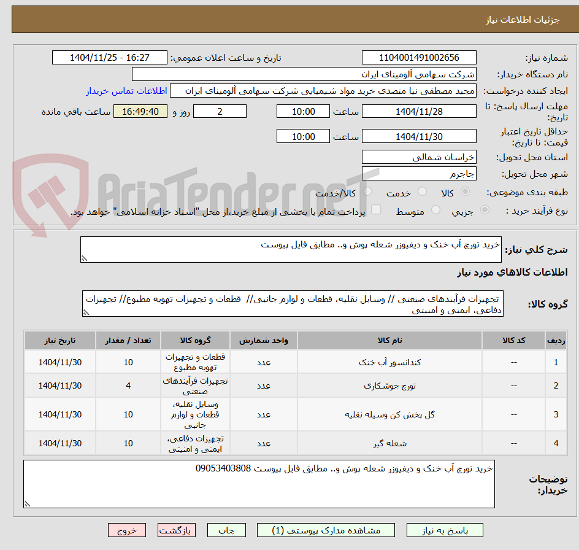Image resolution: width=579 pixels, height=550 pixels.
Task: Click the توضیحات خریدار text area
Action: 259,484
